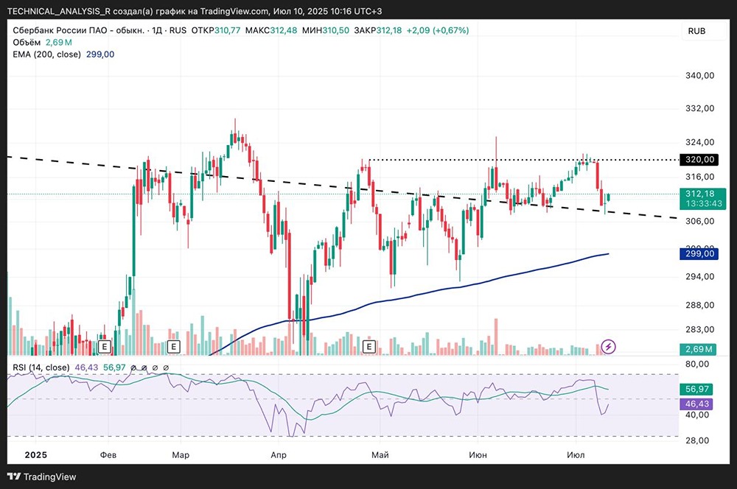Click the 316,00 price axis tick

pos(700,177)
